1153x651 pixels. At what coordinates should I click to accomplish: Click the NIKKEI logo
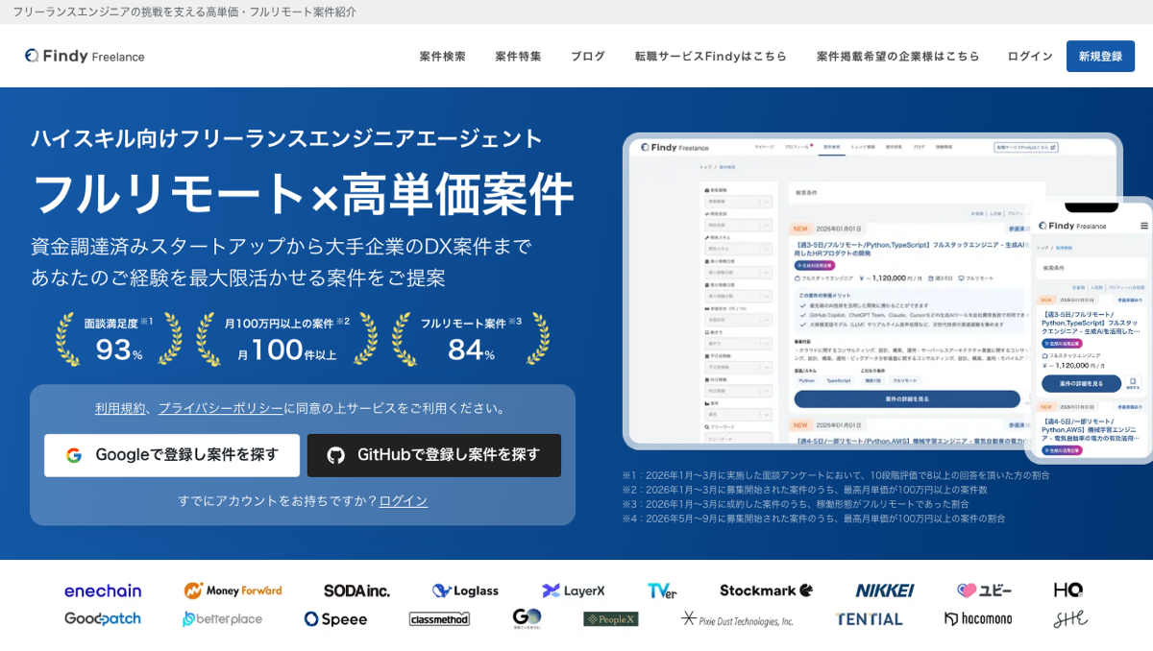885,591
